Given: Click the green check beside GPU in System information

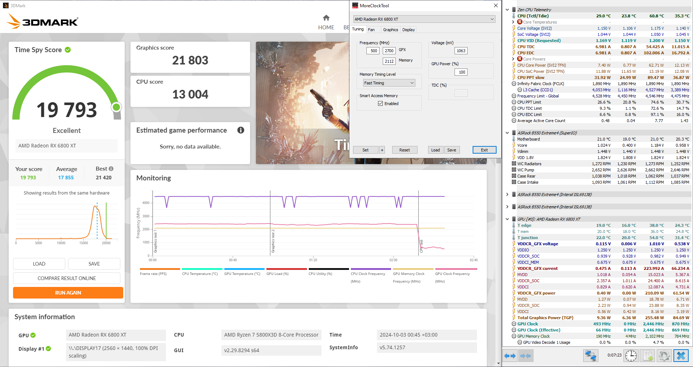Looking at the screenshot, I should pos(33,335).
